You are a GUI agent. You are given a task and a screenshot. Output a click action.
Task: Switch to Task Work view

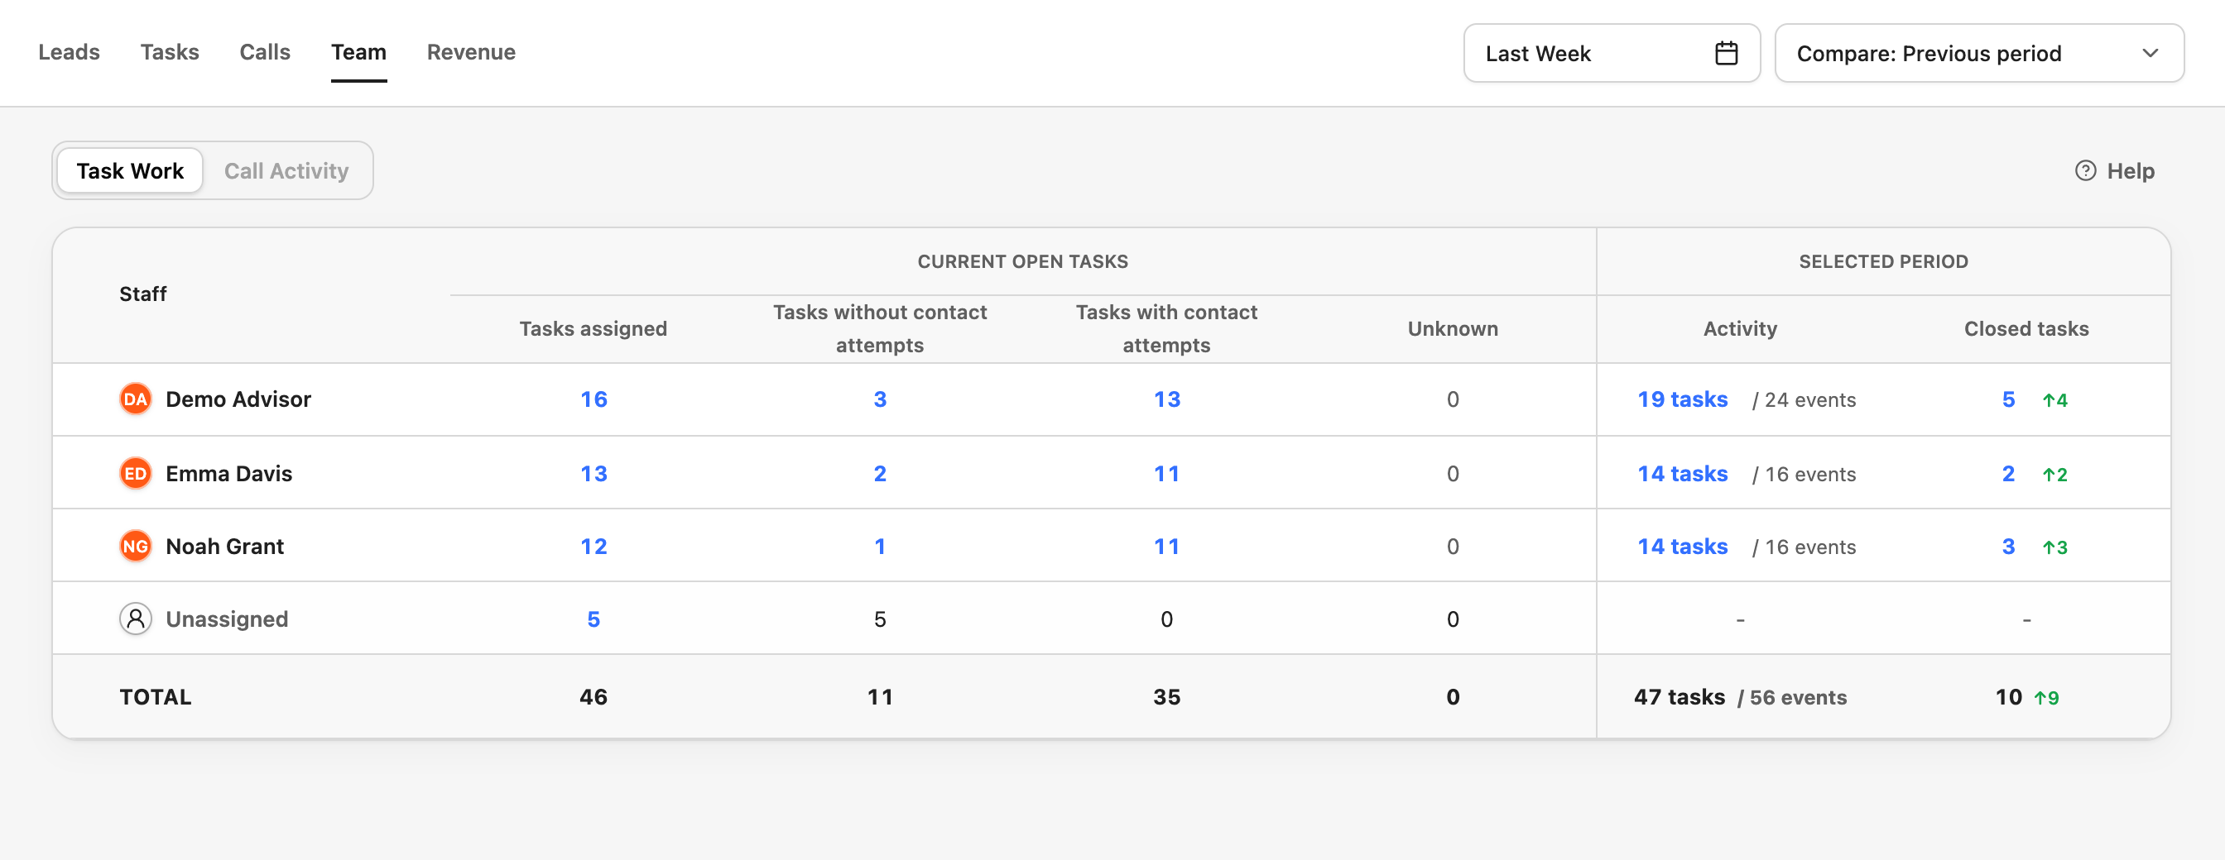point(131,171)
